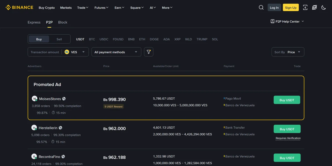This screenshot has height=166, width=332.
Task: Expand the P2P Help Center chevron
Action: tap(303, 21)
